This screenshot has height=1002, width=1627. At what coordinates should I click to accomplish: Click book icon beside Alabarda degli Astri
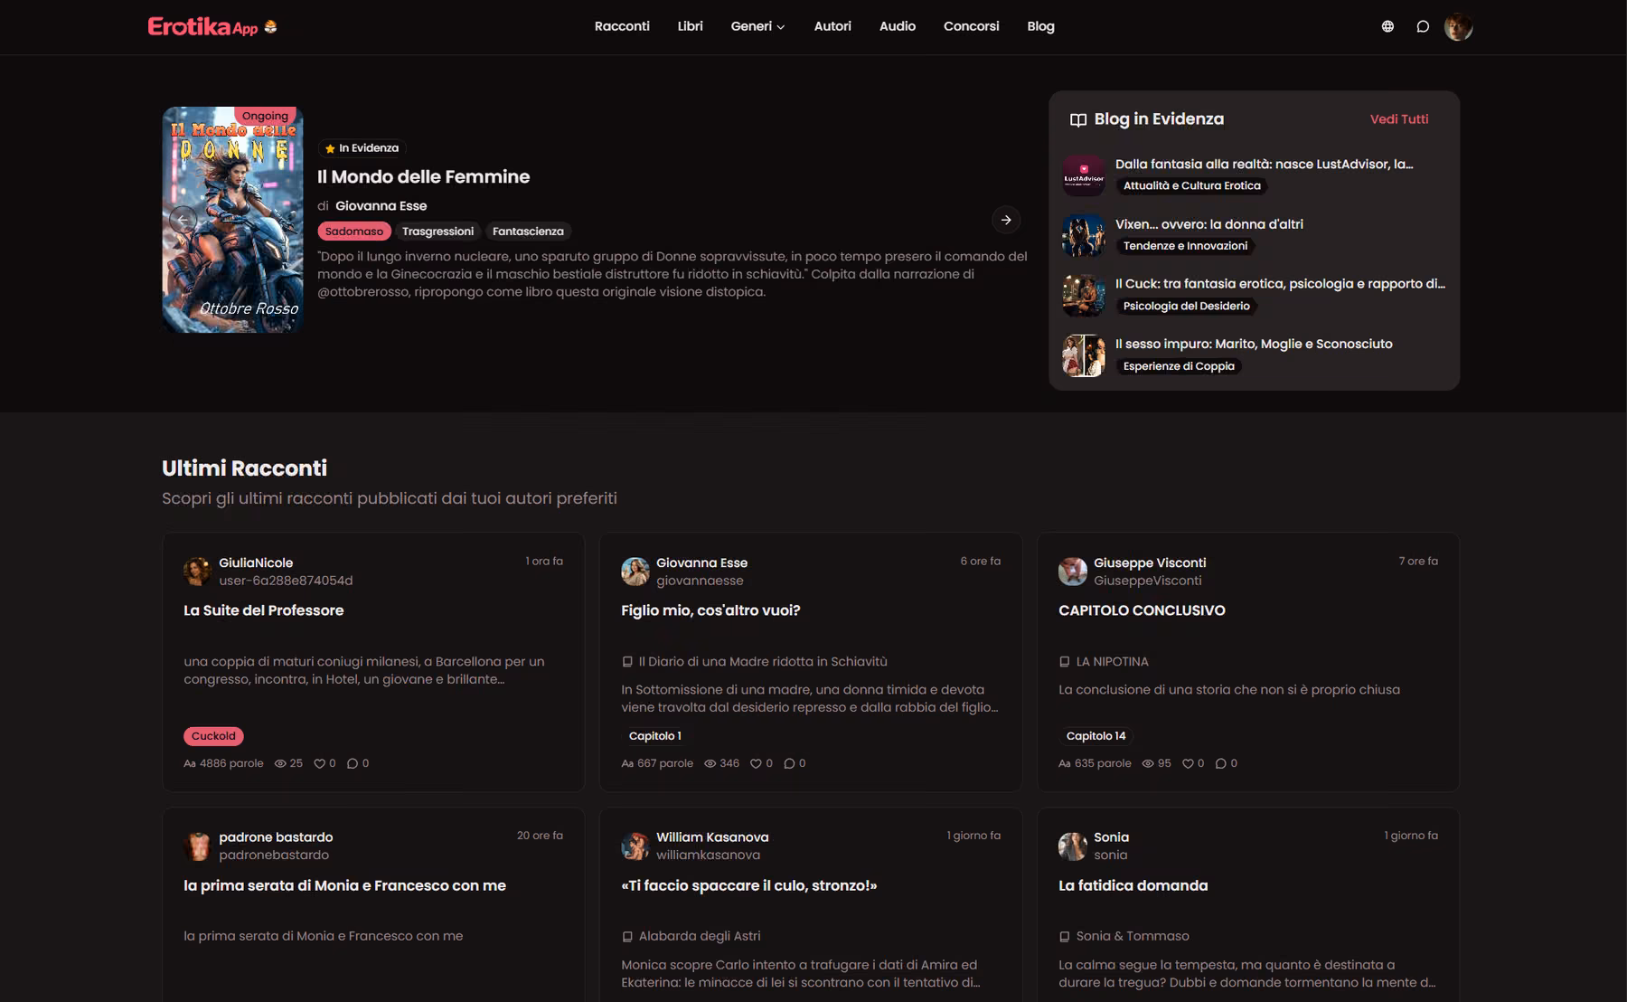click(x=627, y=937)
